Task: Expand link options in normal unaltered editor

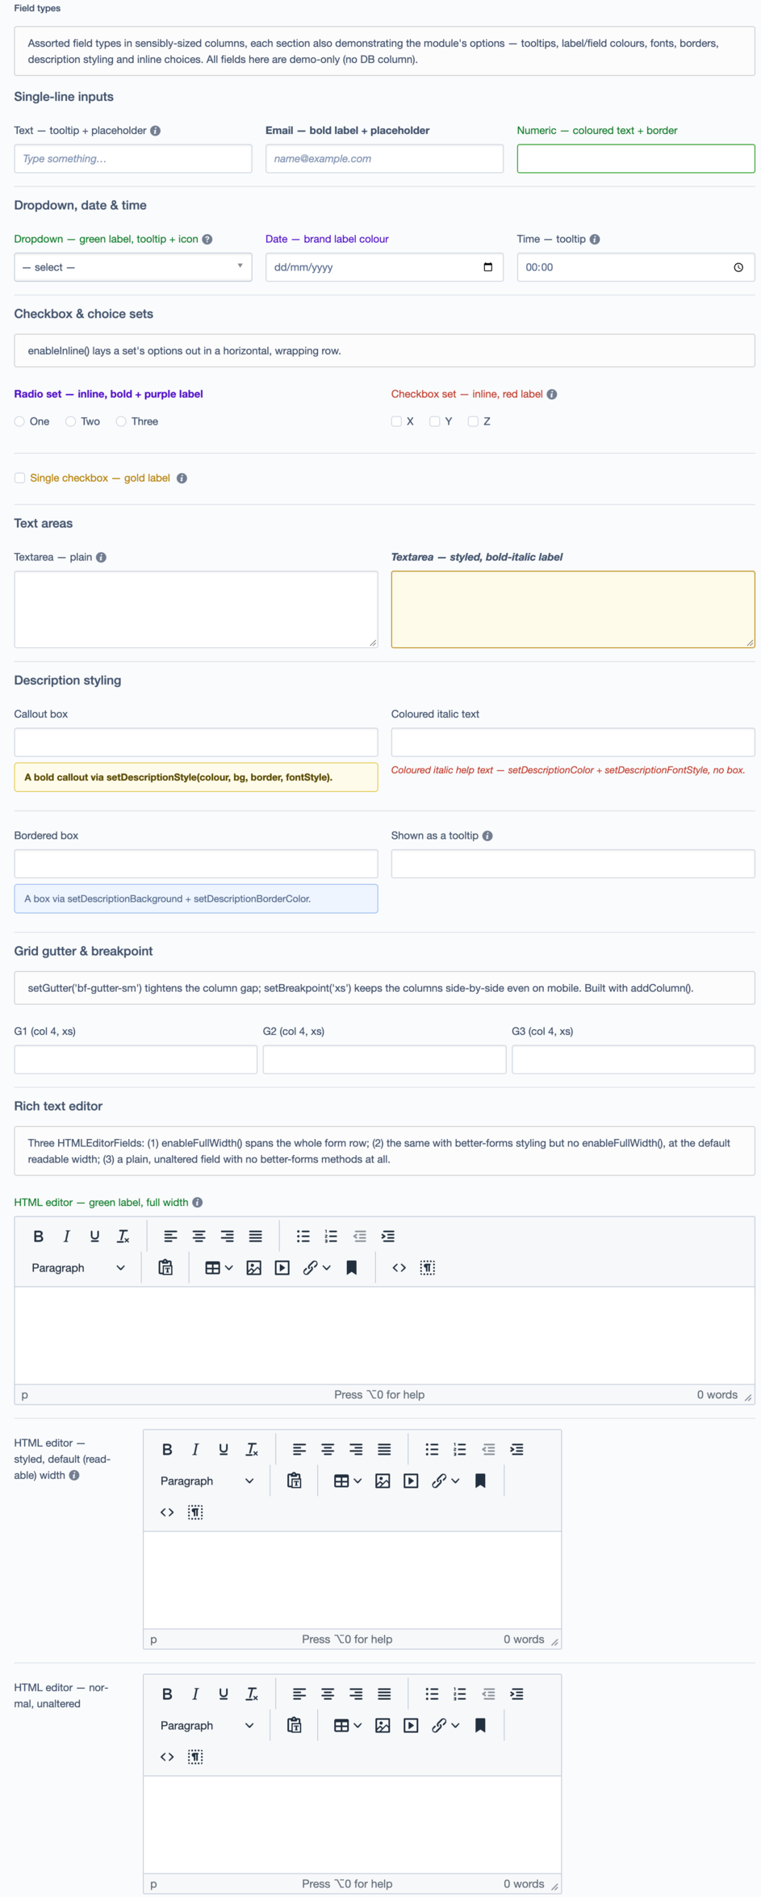Action: (x=455, y=1725)
